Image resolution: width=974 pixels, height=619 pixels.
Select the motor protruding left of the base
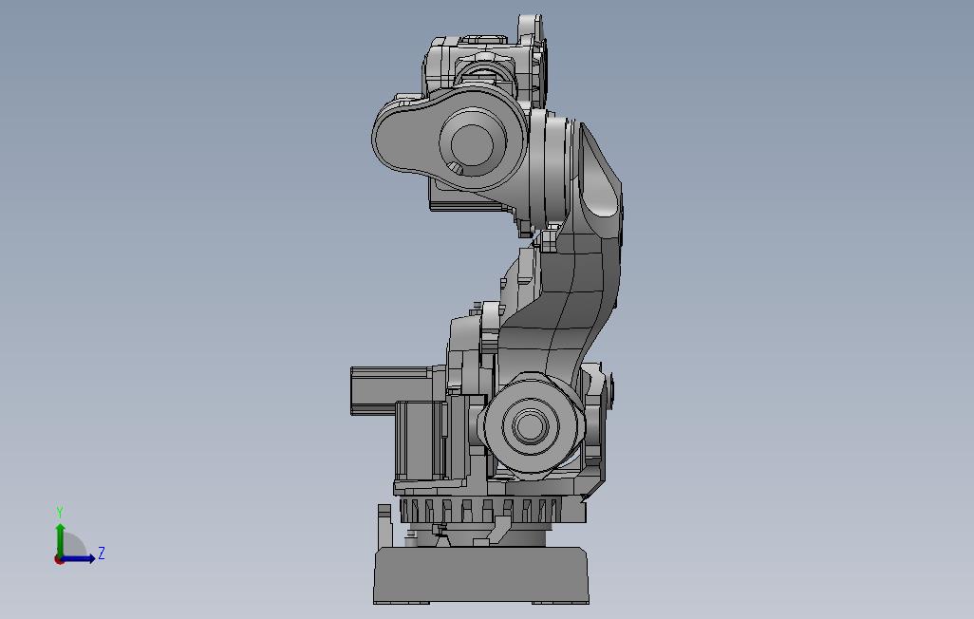(x=398, y=391)
